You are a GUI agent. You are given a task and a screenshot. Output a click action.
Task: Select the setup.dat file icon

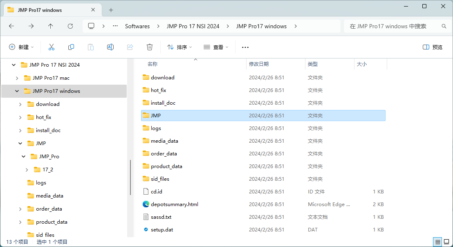(x=146, y=230)
